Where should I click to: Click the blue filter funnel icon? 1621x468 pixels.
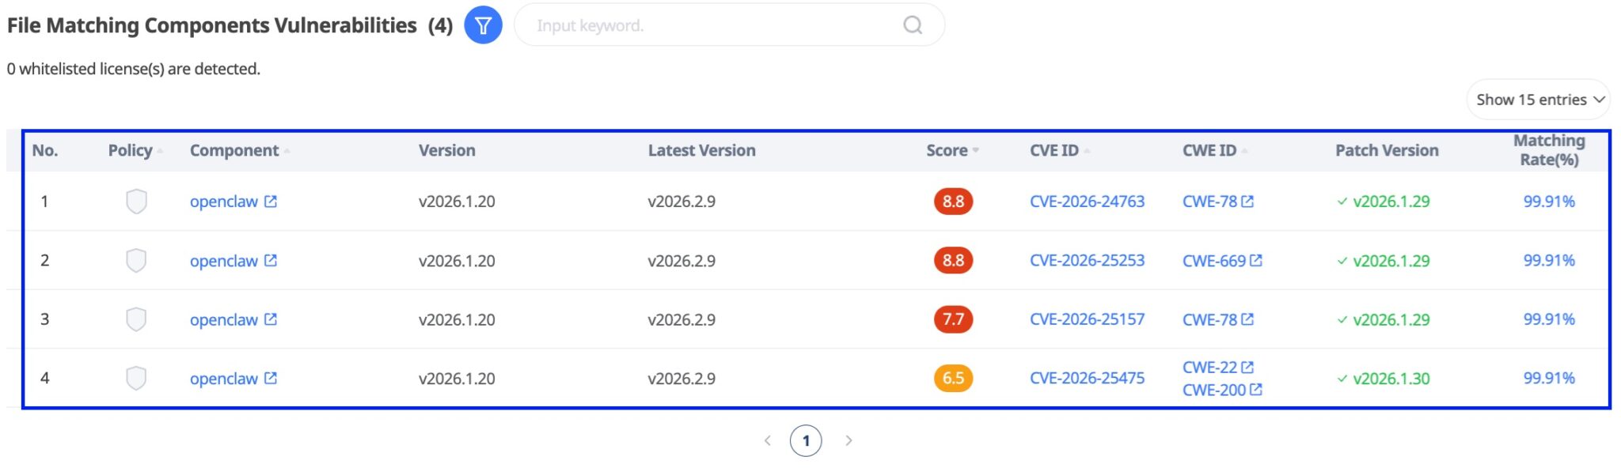(483, 25)
